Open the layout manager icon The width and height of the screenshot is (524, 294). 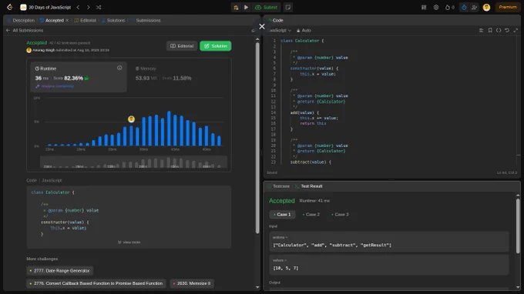[x=424, y=7]
